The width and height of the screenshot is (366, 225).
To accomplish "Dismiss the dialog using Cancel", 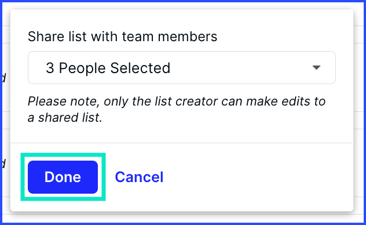I will pos(139,177).
